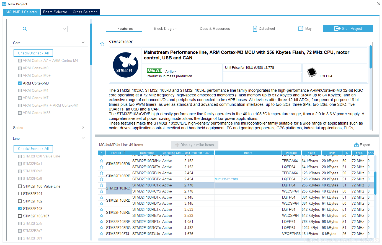This screenshot has height=245, width=382.
Task: Collapse the Core filter section
Action: coord(83,43)
